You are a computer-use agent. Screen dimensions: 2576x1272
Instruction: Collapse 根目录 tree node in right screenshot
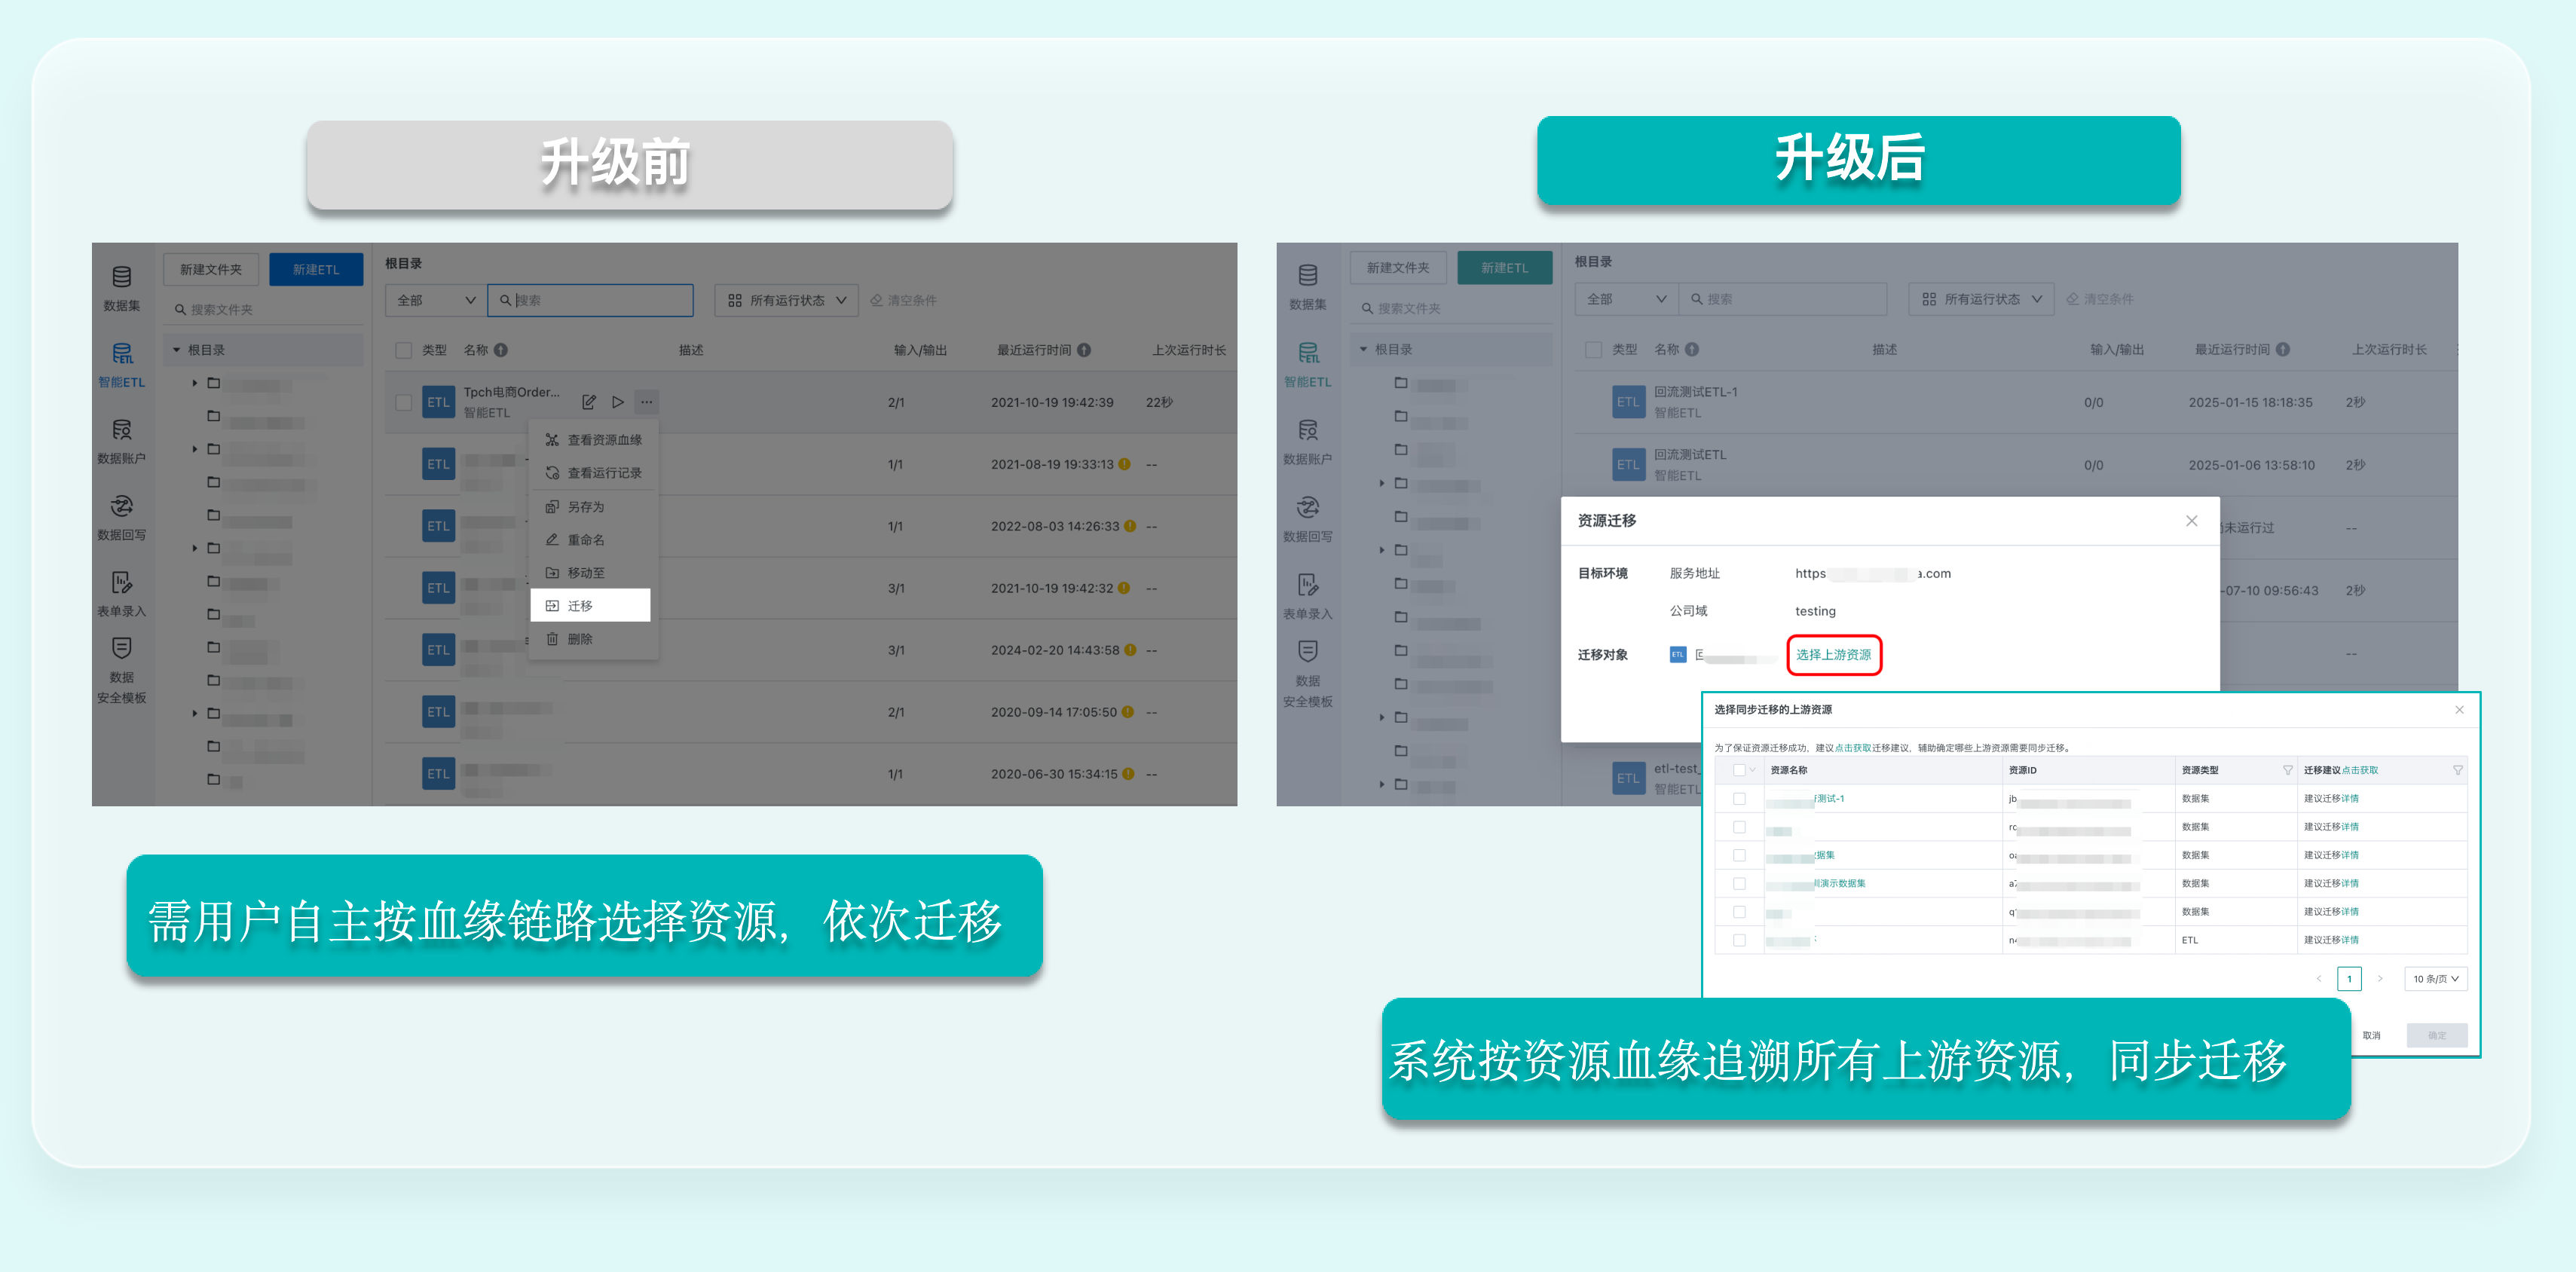(x=1363, y=349)
